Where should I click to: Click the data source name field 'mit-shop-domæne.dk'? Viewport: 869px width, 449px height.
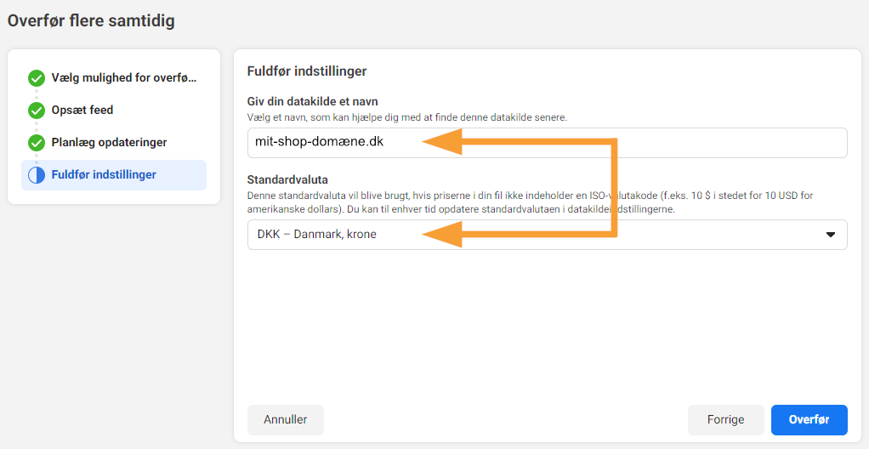tap(547, 143)
